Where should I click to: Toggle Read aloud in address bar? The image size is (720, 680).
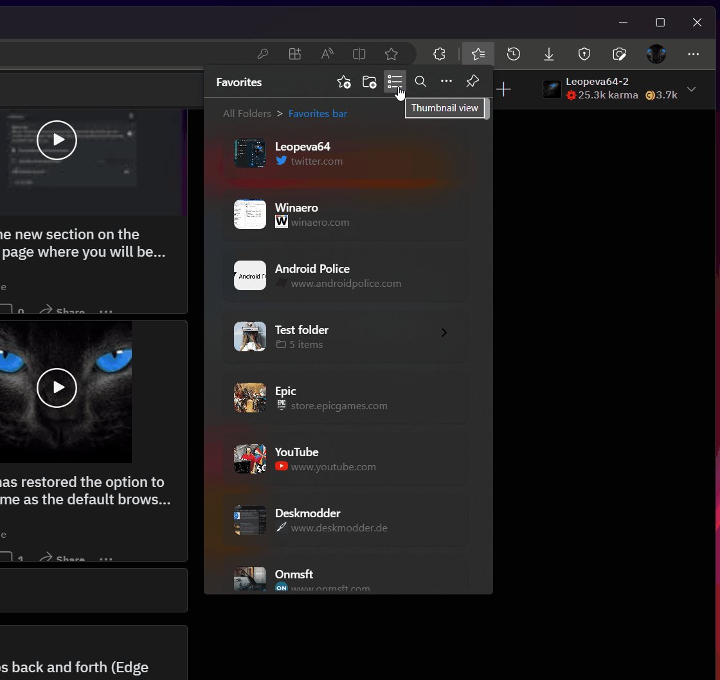[x=327, y=54]
